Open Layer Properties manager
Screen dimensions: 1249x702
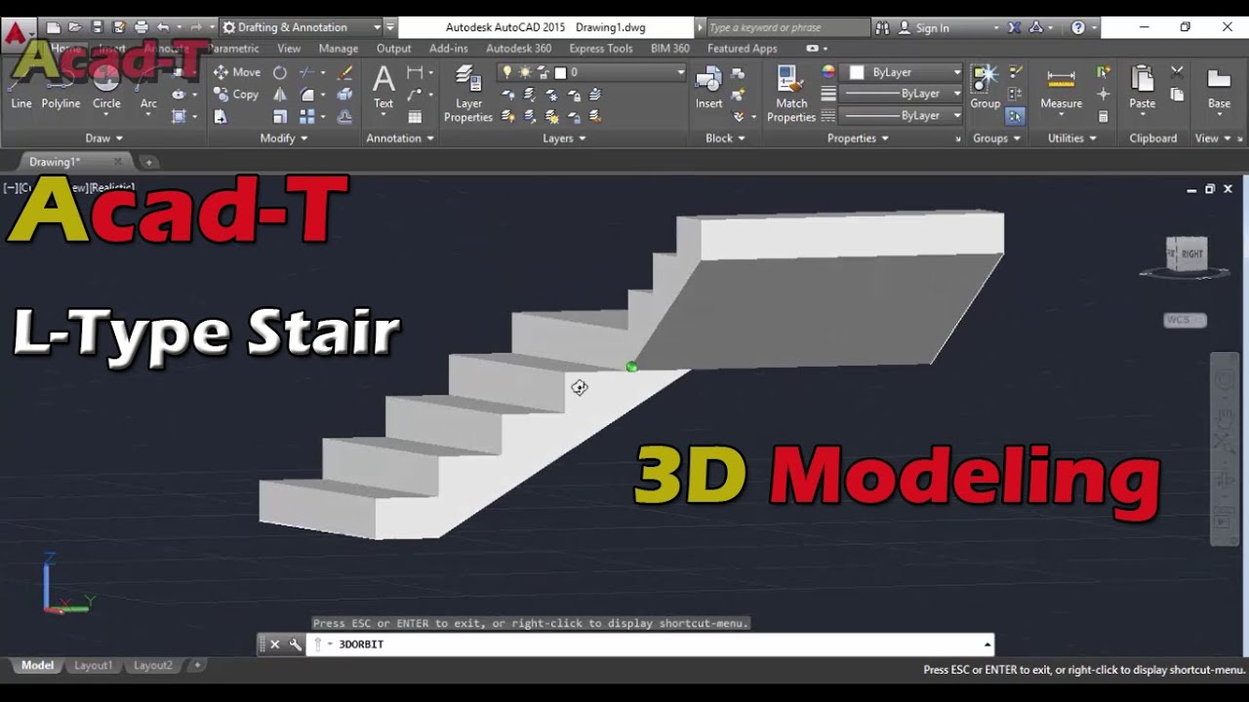click(468, 95)
